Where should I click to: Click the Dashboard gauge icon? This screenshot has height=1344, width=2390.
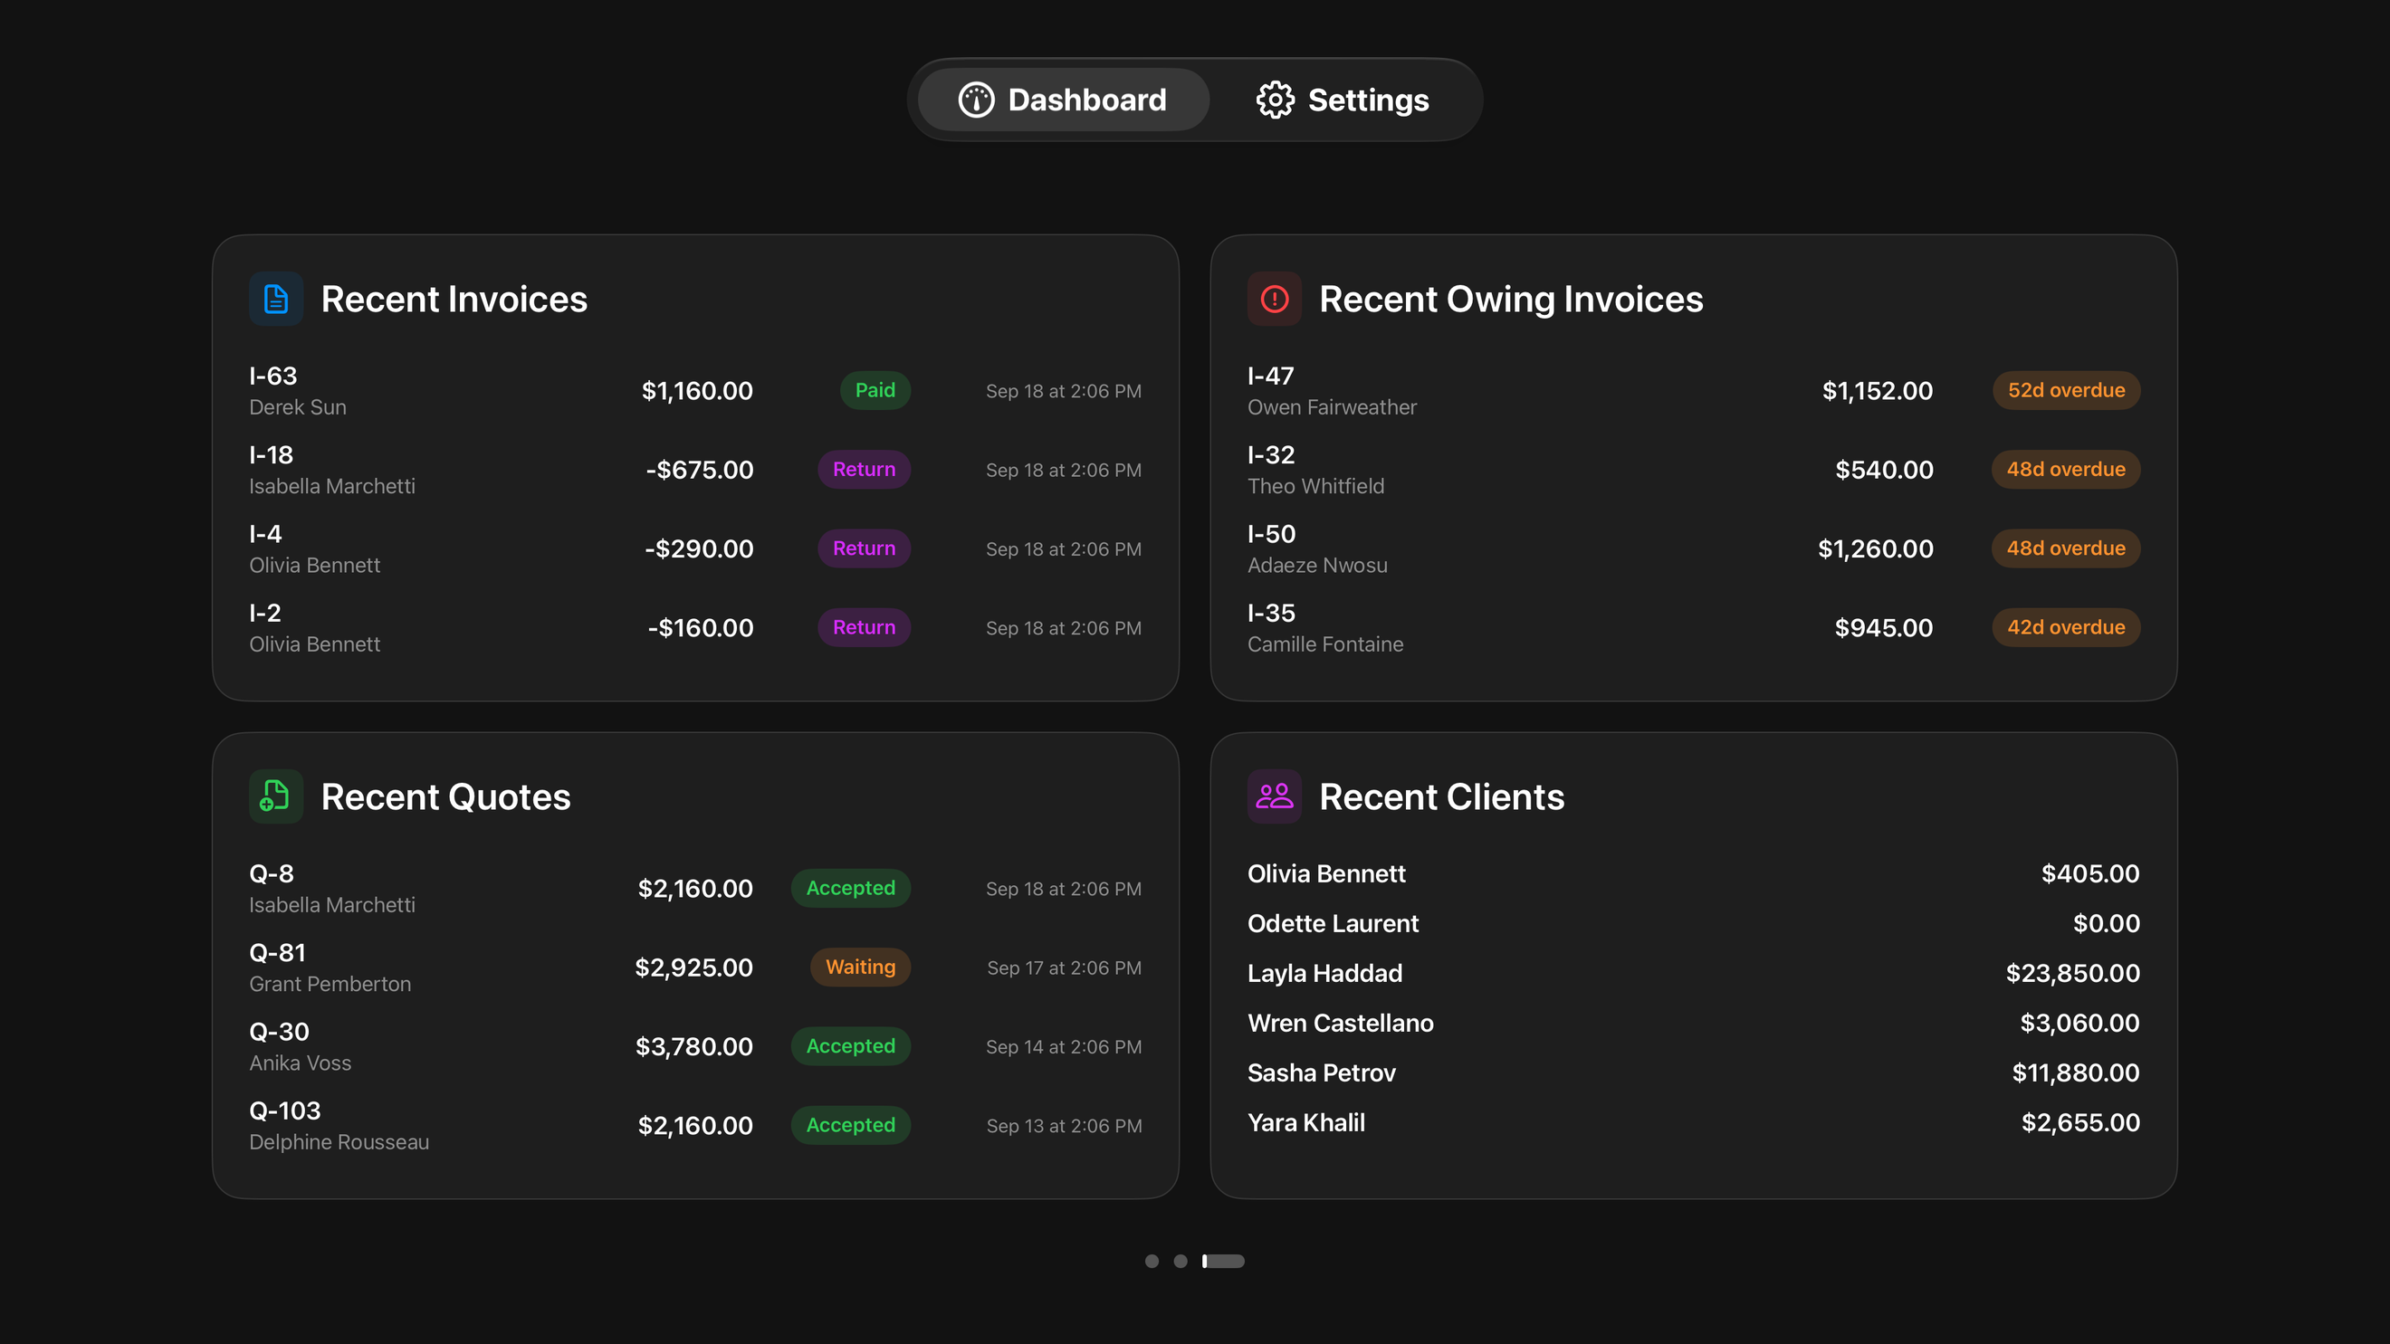tap(976, 100)
